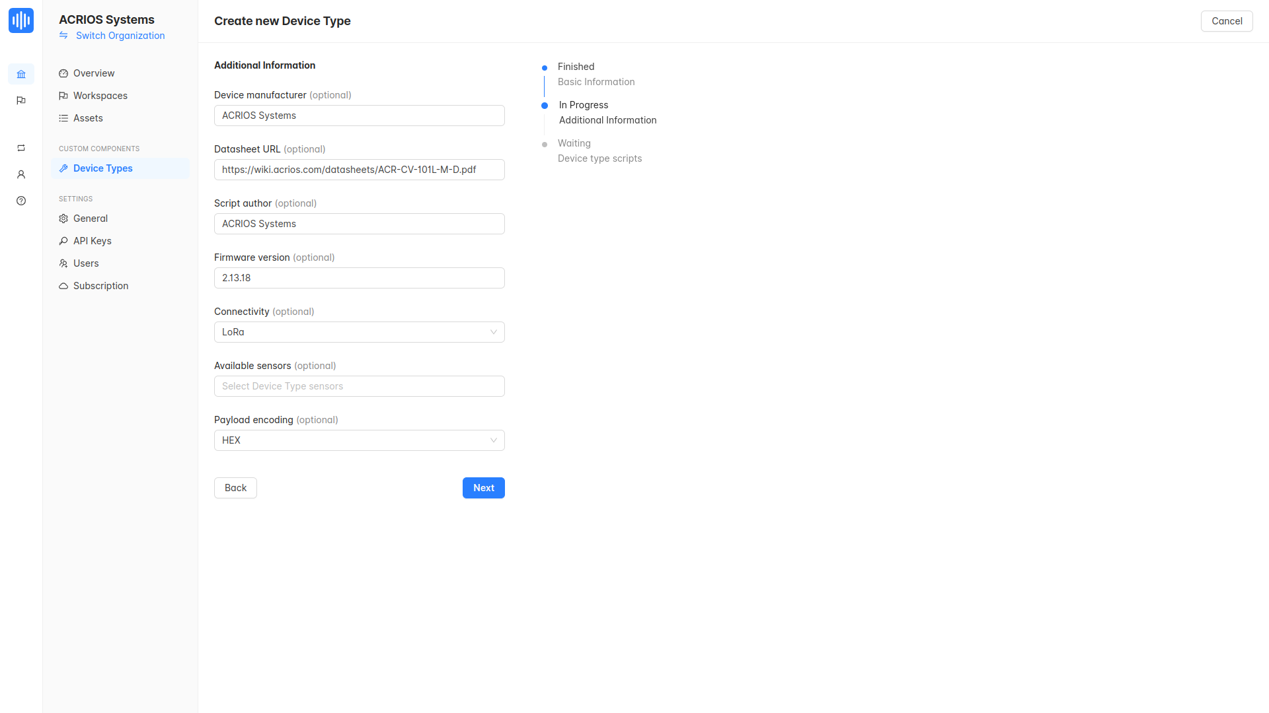Click the Back button
The width and height of the screenshot is (1269, 713).
(x=235, y=488)
